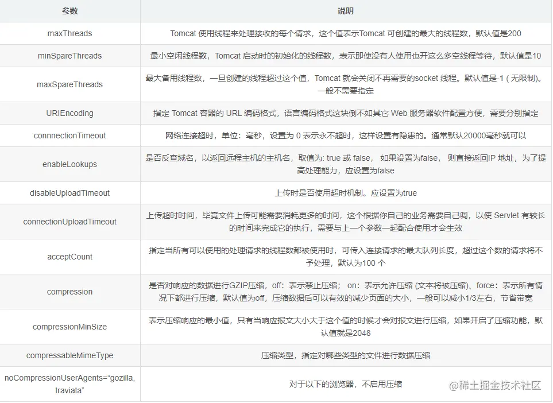Image resolution: width=553 pixels, height=403 pixels.
Task: Click the noCompressionUserAgents parameter cell
Action: tap(70, 384)
